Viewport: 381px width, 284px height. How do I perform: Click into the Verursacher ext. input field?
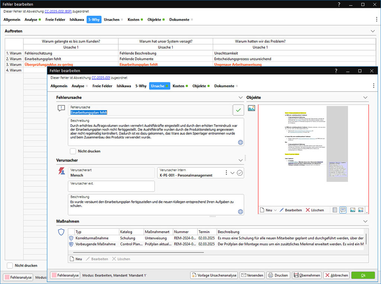pyautogui.click(x=111, y=186)
